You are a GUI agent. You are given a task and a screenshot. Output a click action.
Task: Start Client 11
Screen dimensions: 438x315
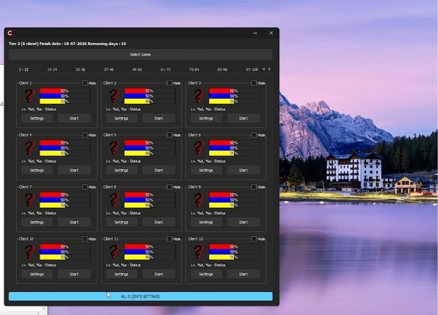tap(159, 274)
